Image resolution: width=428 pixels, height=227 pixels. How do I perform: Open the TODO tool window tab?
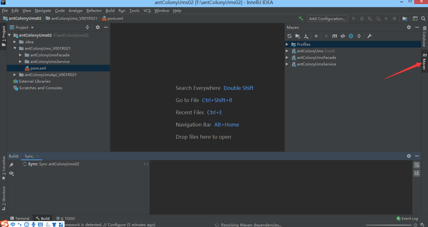pyautogui.click(x=65, y=219)
